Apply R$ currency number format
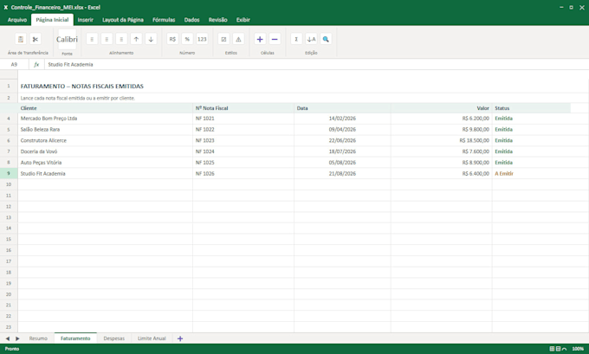Screen dimensions: 589x354 click(x=172, y=39)
